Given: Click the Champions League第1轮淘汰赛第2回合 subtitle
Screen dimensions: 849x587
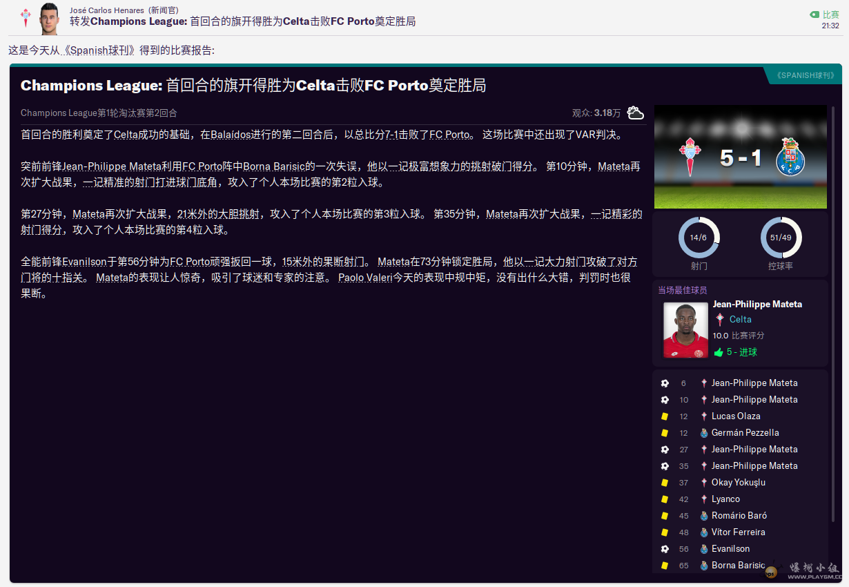Looking at the screenshot, I should [x=99, y=113].
